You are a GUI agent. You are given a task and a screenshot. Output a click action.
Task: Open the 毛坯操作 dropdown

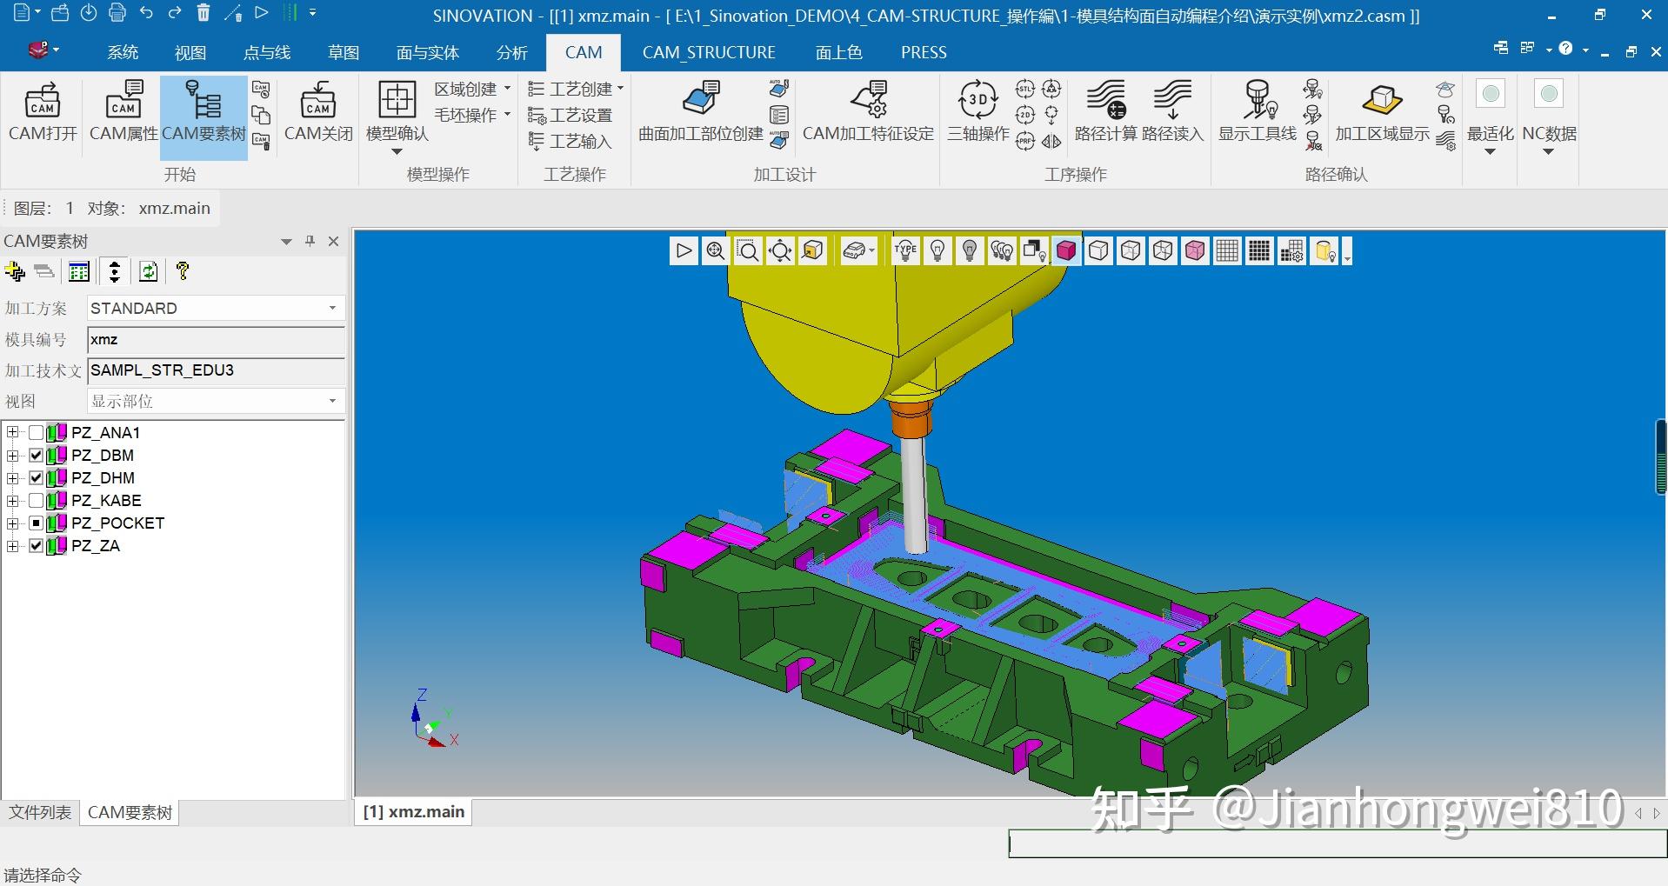pos(472,115)
